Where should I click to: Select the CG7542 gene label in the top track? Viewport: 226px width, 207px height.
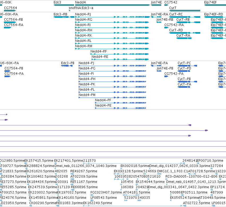171,2
